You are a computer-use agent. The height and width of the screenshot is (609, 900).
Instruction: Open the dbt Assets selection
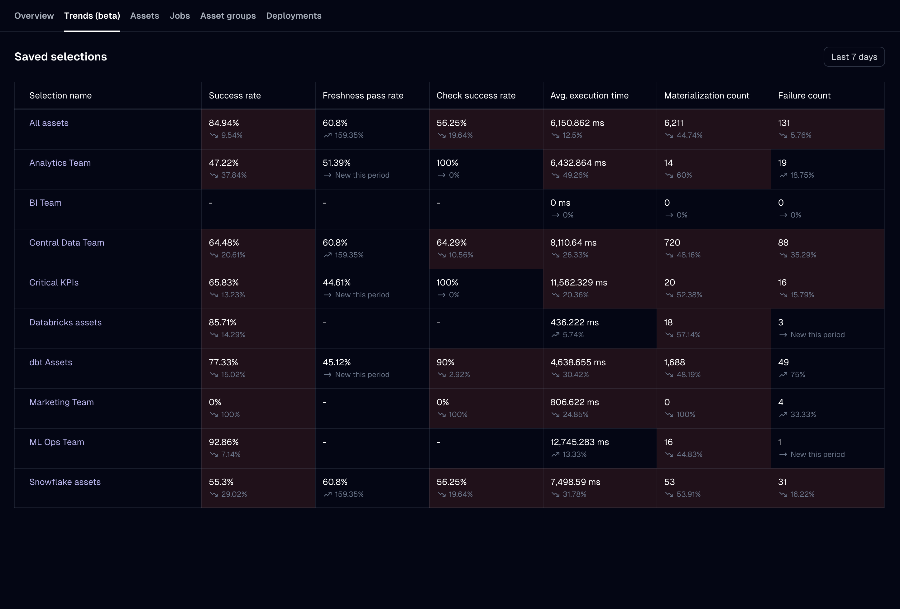(x=51, y=362)
